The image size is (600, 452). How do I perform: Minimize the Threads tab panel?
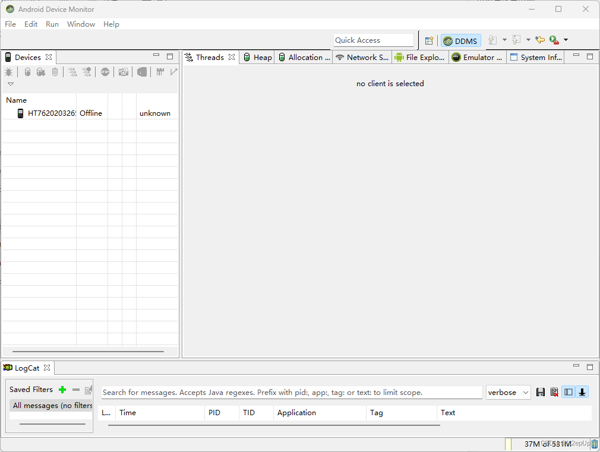576,55
